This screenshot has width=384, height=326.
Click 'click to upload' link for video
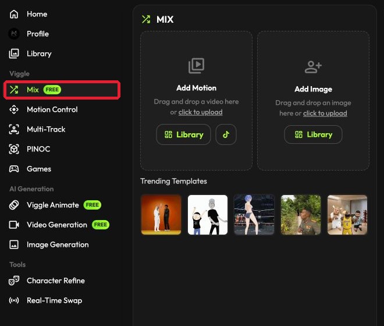coord(200,112)
